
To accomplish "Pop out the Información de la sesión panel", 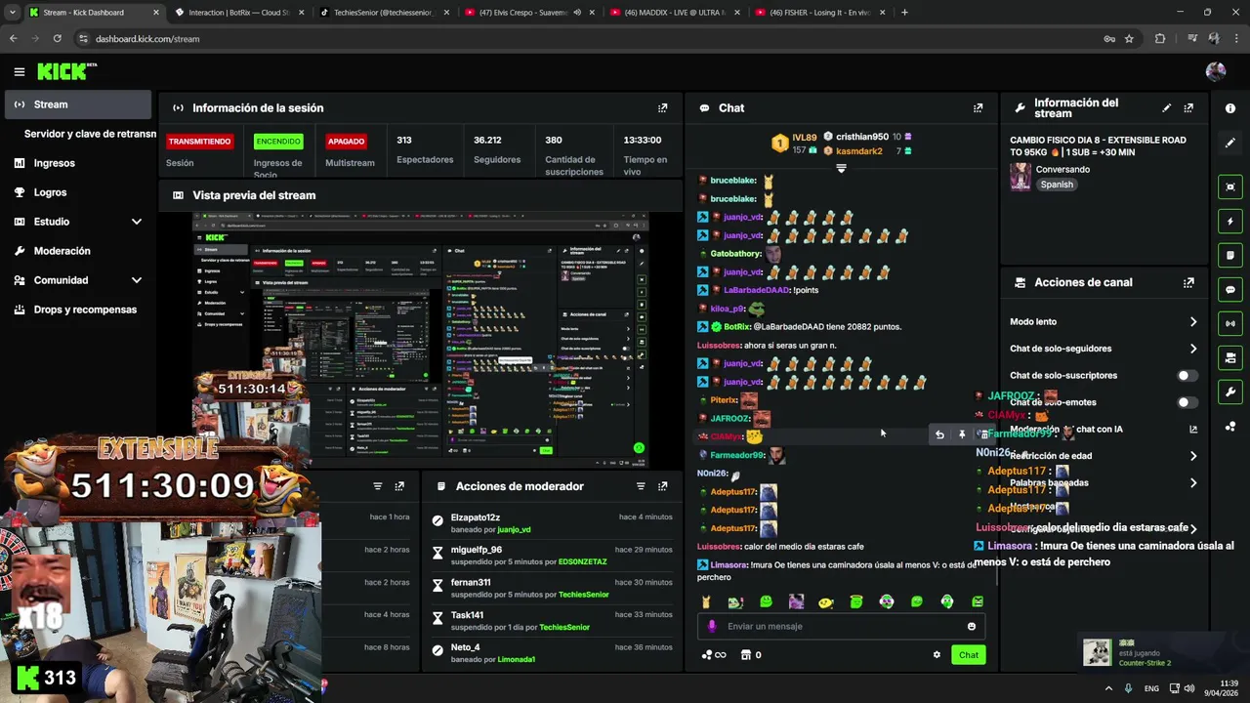I will click(663, 108).
